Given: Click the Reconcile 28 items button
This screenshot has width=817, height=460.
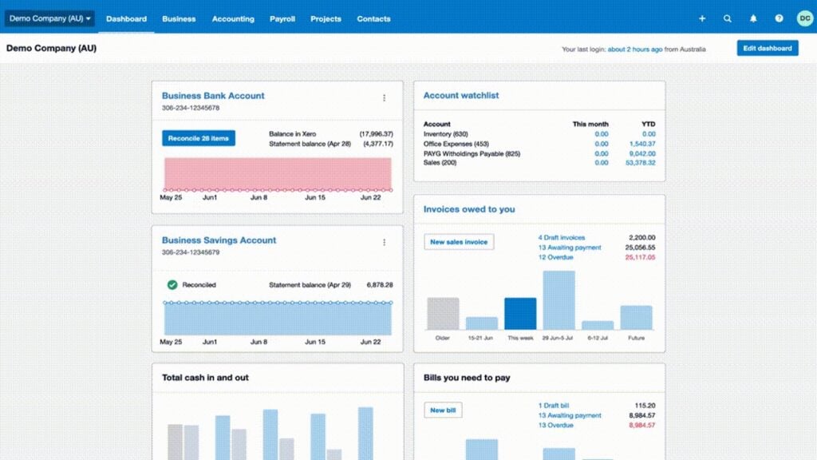Looking at the screenshot, I should coord(198,138).
